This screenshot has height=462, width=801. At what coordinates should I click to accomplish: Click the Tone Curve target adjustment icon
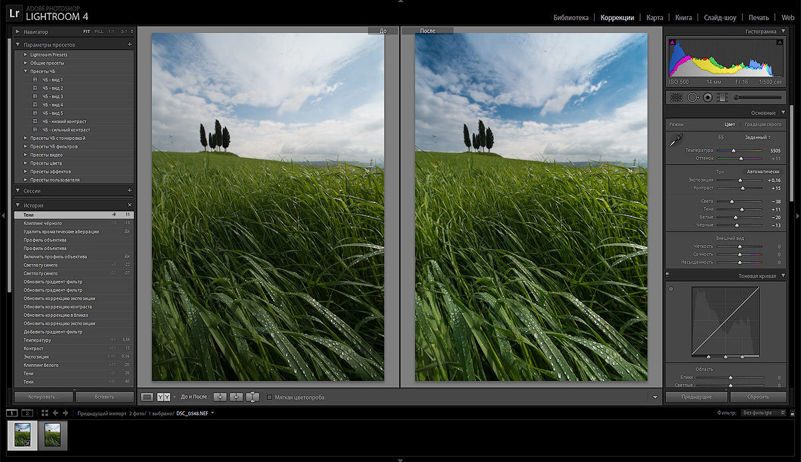(x=671, y=289)
